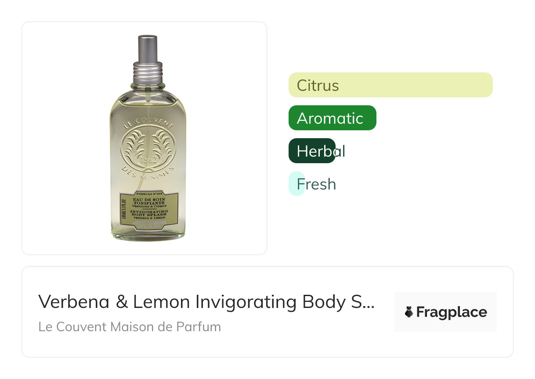Click the threaded silver collar on bottle neck

pyautogui.click(x=148, y=71)
